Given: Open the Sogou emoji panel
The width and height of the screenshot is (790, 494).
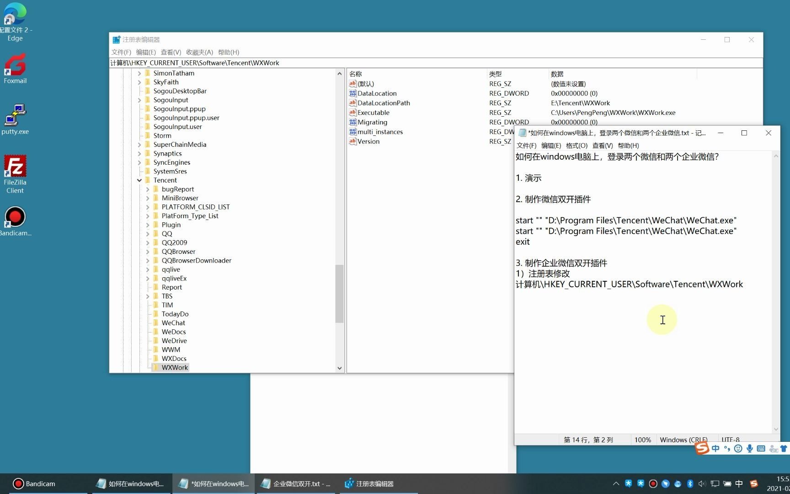Looking at the screenshot, I should 738,449.
